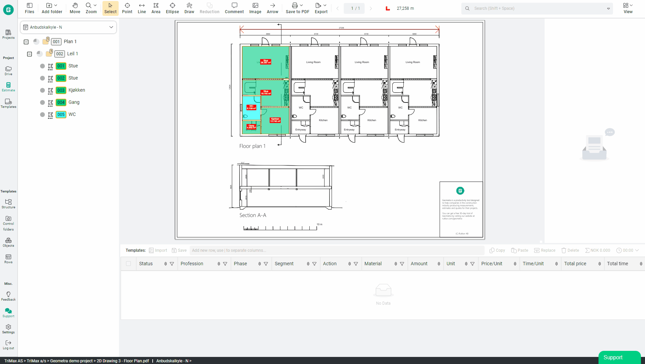The height and width of the screenshot is (364, 645).
Task: Open Structure templates
Action: (x=8, y=204)
